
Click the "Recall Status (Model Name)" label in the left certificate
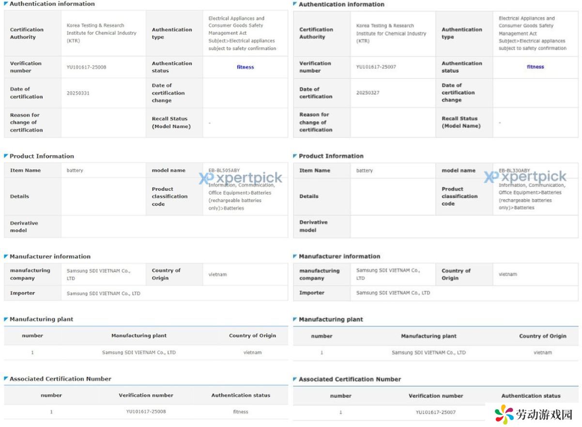[171, 123]
